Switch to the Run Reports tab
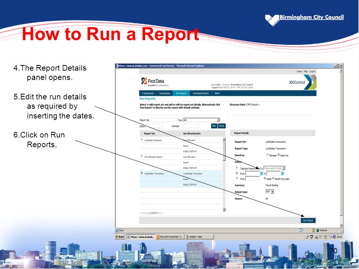This screenshot has height=269, width=359. coord(181,93)
